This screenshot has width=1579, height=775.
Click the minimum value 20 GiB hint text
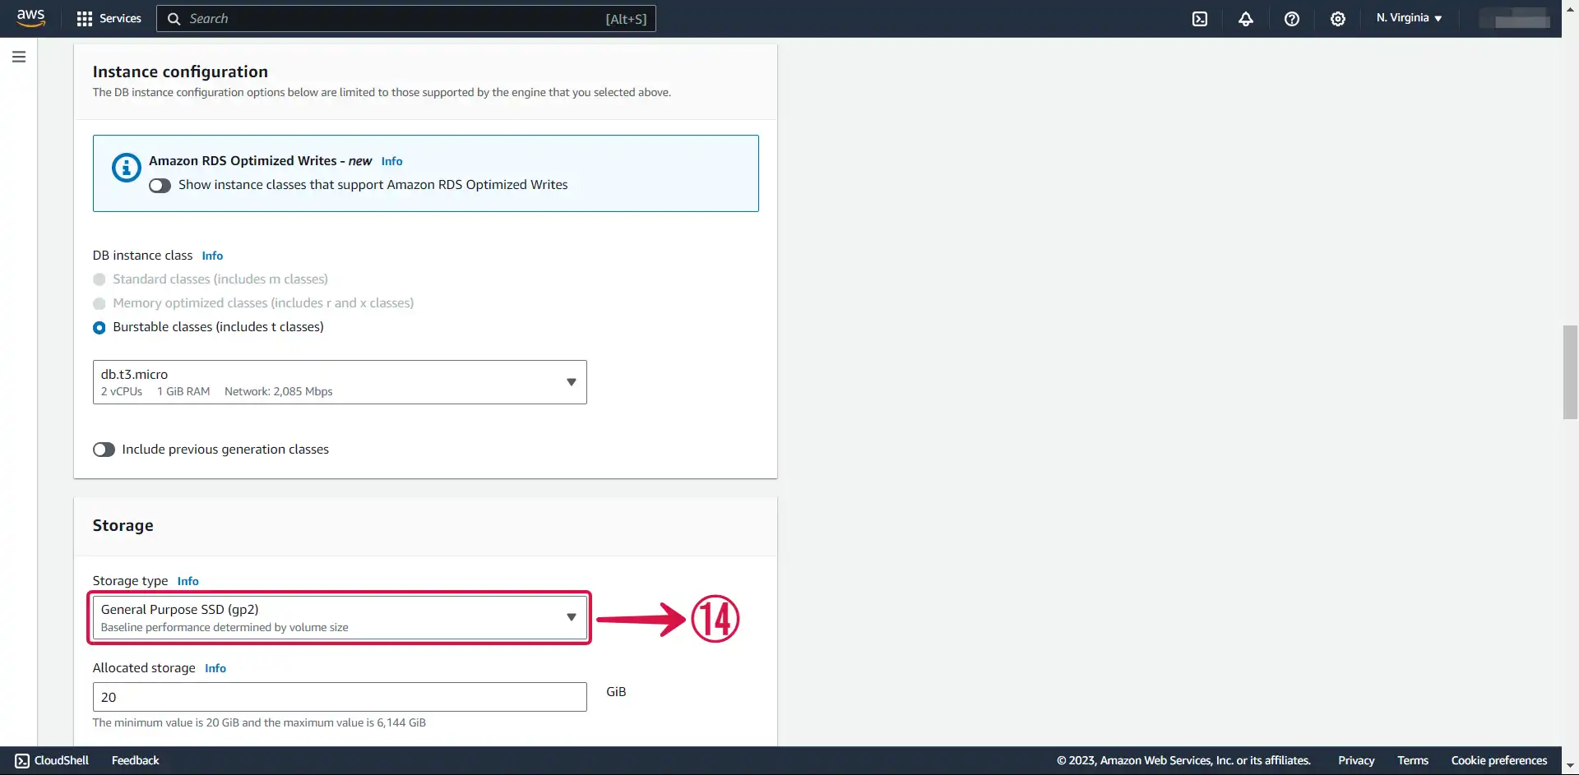pos(259,723)
